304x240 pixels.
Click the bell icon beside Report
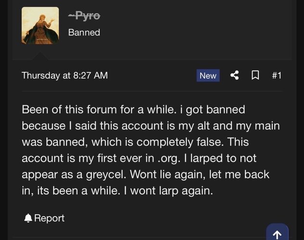point(28,218)
